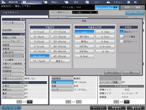Viewport: 146px width, 110px height.
Task: Go to next page in Job Ticket panel
Action: [30, 102]
